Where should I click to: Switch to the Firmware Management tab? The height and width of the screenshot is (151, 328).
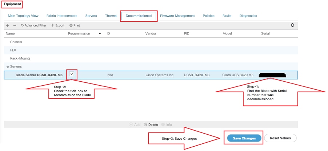[177, 16]
